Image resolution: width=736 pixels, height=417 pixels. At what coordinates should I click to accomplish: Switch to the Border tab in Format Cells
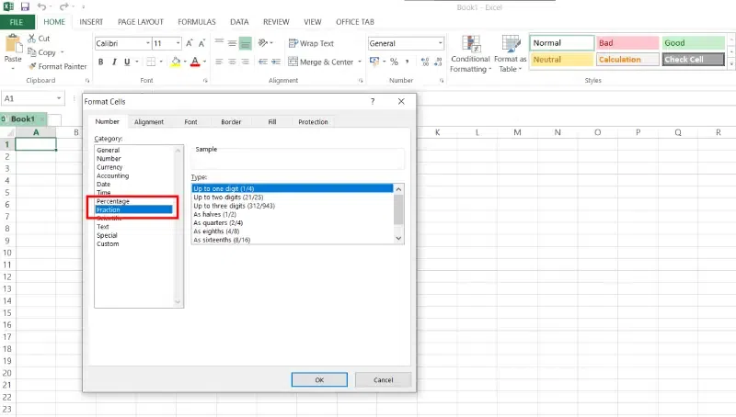(231, 122)
